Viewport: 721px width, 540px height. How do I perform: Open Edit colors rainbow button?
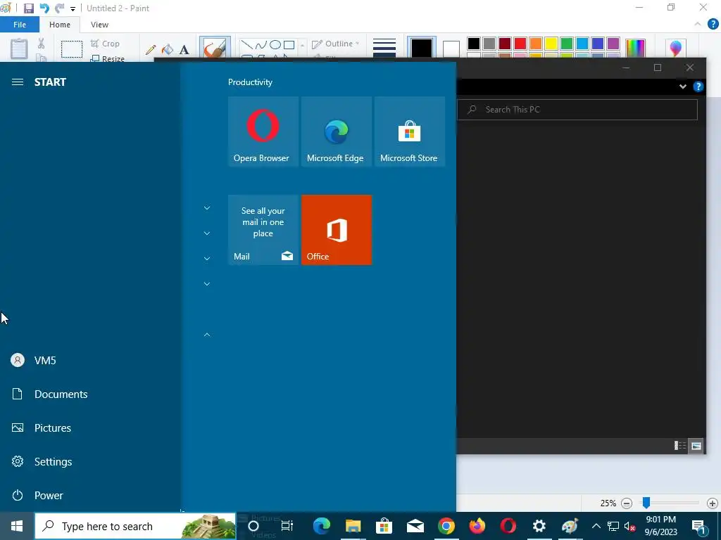click(636, 49)
